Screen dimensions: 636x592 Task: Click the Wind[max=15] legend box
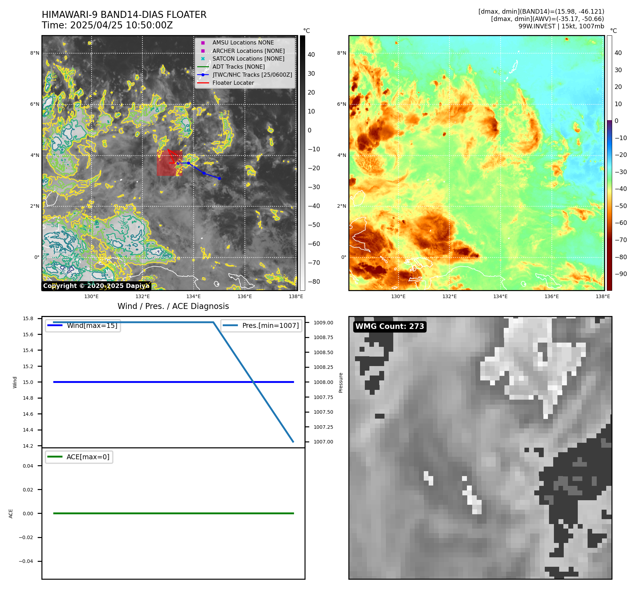click(83, 325)
